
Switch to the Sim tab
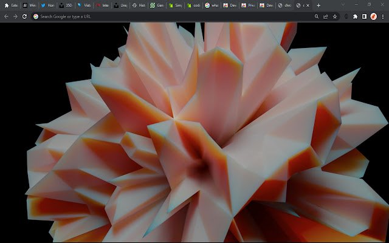tap(176, 5)
